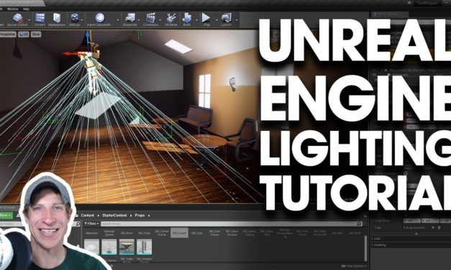
Task: Select the SM_Couch asset
Action: point(180,233)
